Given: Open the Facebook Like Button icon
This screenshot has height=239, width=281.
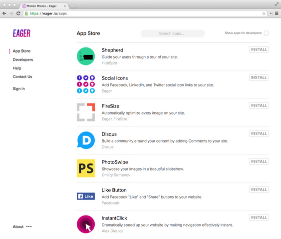Looking at the screenshot, I should click(x=86, y=196).
